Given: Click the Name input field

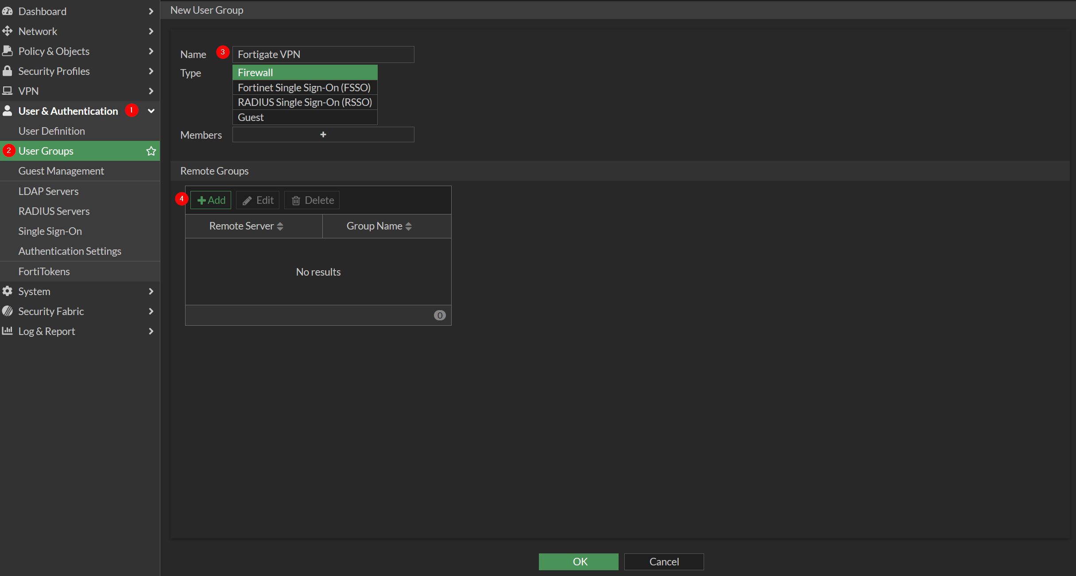Looking at the screenshot, I should click(x=323, y=54).
